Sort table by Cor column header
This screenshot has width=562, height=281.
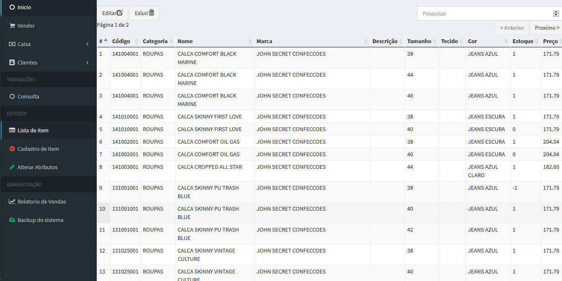[488, 41]
